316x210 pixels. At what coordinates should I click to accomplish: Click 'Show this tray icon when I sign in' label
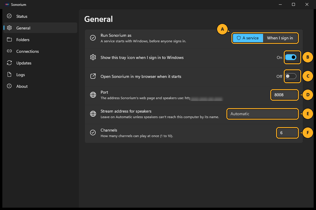(x=142, y=57)
